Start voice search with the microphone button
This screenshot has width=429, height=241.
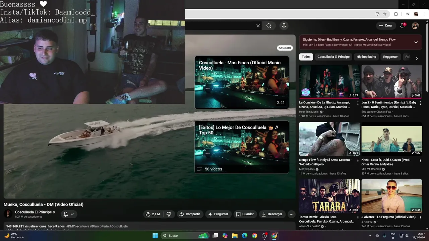284,25
